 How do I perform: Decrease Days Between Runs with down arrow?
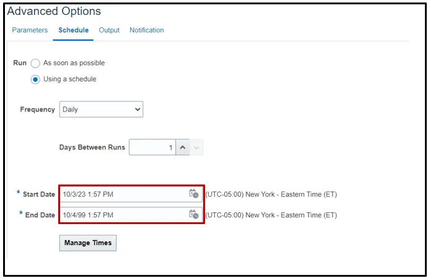(196, 147)
